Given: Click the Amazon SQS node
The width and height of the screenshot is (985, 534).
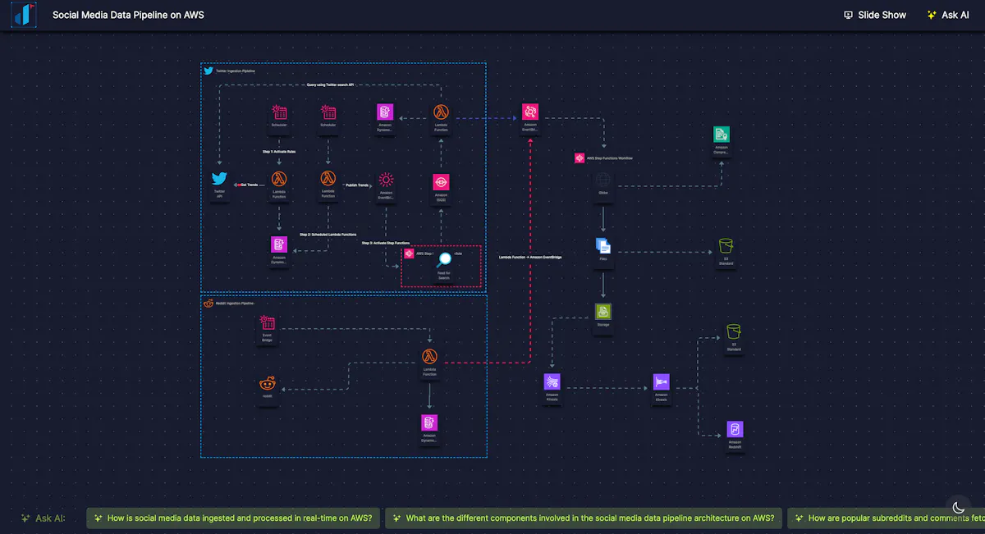Looking at the screenshot, I should point(441,182).
